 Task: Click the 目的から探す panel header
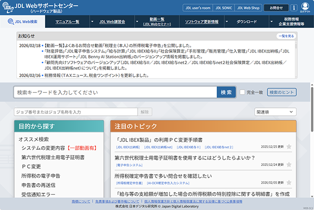point(59,126)
